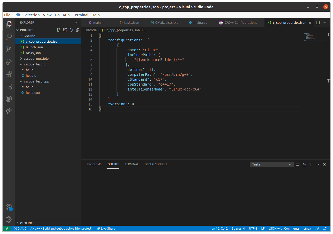
Task: Open tasks.json from the Explorer tree
Action: [48, 53]
